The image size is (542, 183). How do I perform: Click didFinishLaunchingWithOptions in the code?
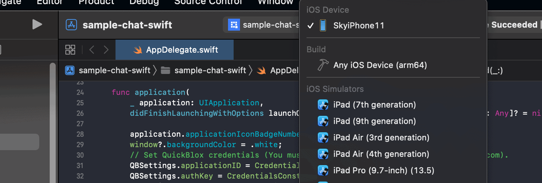(x=197, y=113)
